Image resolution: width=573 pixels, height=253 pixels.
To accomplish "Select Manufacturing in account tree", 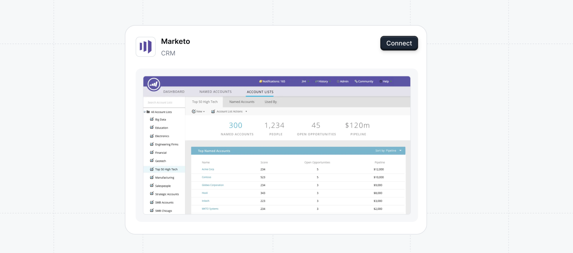I will pos(165,178).
